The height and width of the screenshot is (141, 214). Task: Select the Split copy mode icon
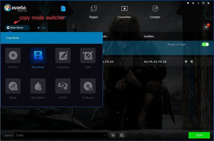pos(88,55)
